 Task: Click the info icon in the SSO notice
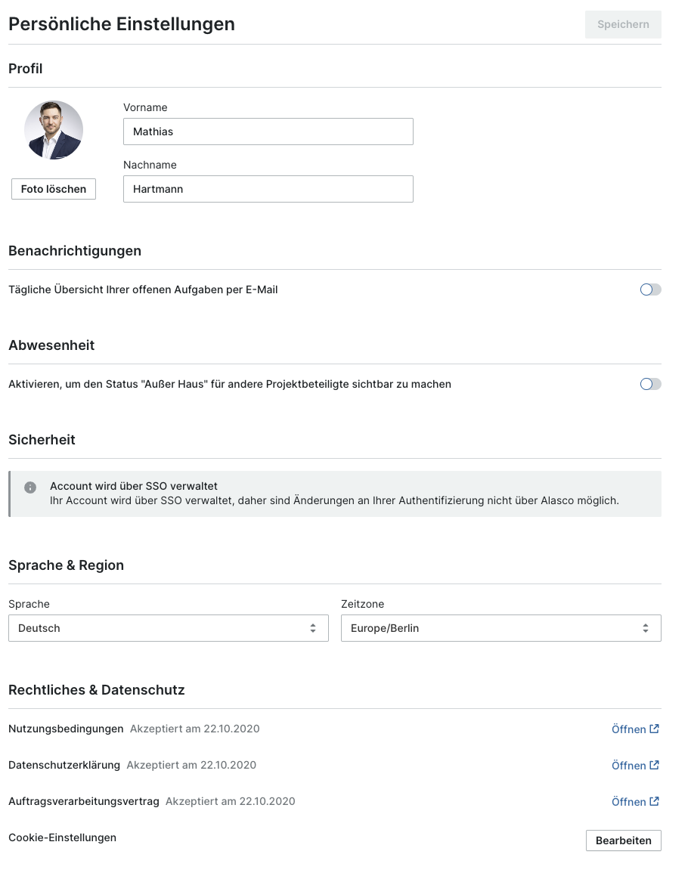click(x=30, y=488)
